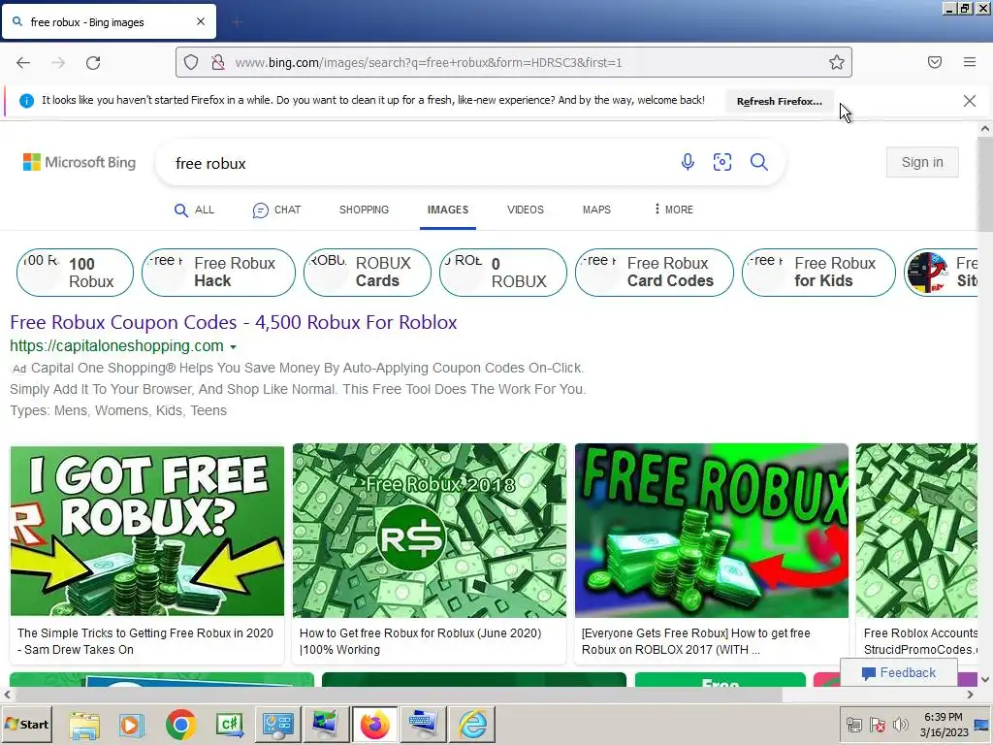Viewport: 993px width, 745px height.
Task: Select the 0 ROBUX suggestion chip
Action: (x=503, y=273)
